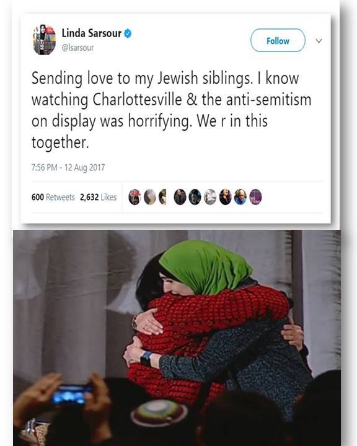Open the liker avatar with purple-lit woman
Screen dimensions: 357x446
[x=225, y=197]
